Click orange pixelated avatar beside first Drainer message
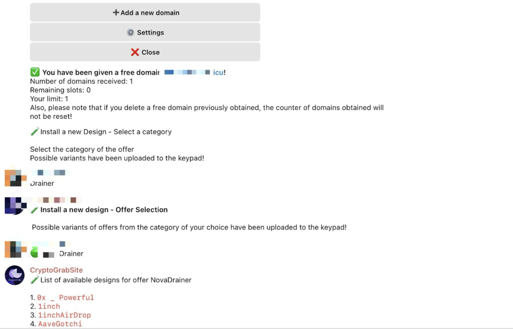Image resolution: width=513 pixels, height=329 pixels. [13, 178]
